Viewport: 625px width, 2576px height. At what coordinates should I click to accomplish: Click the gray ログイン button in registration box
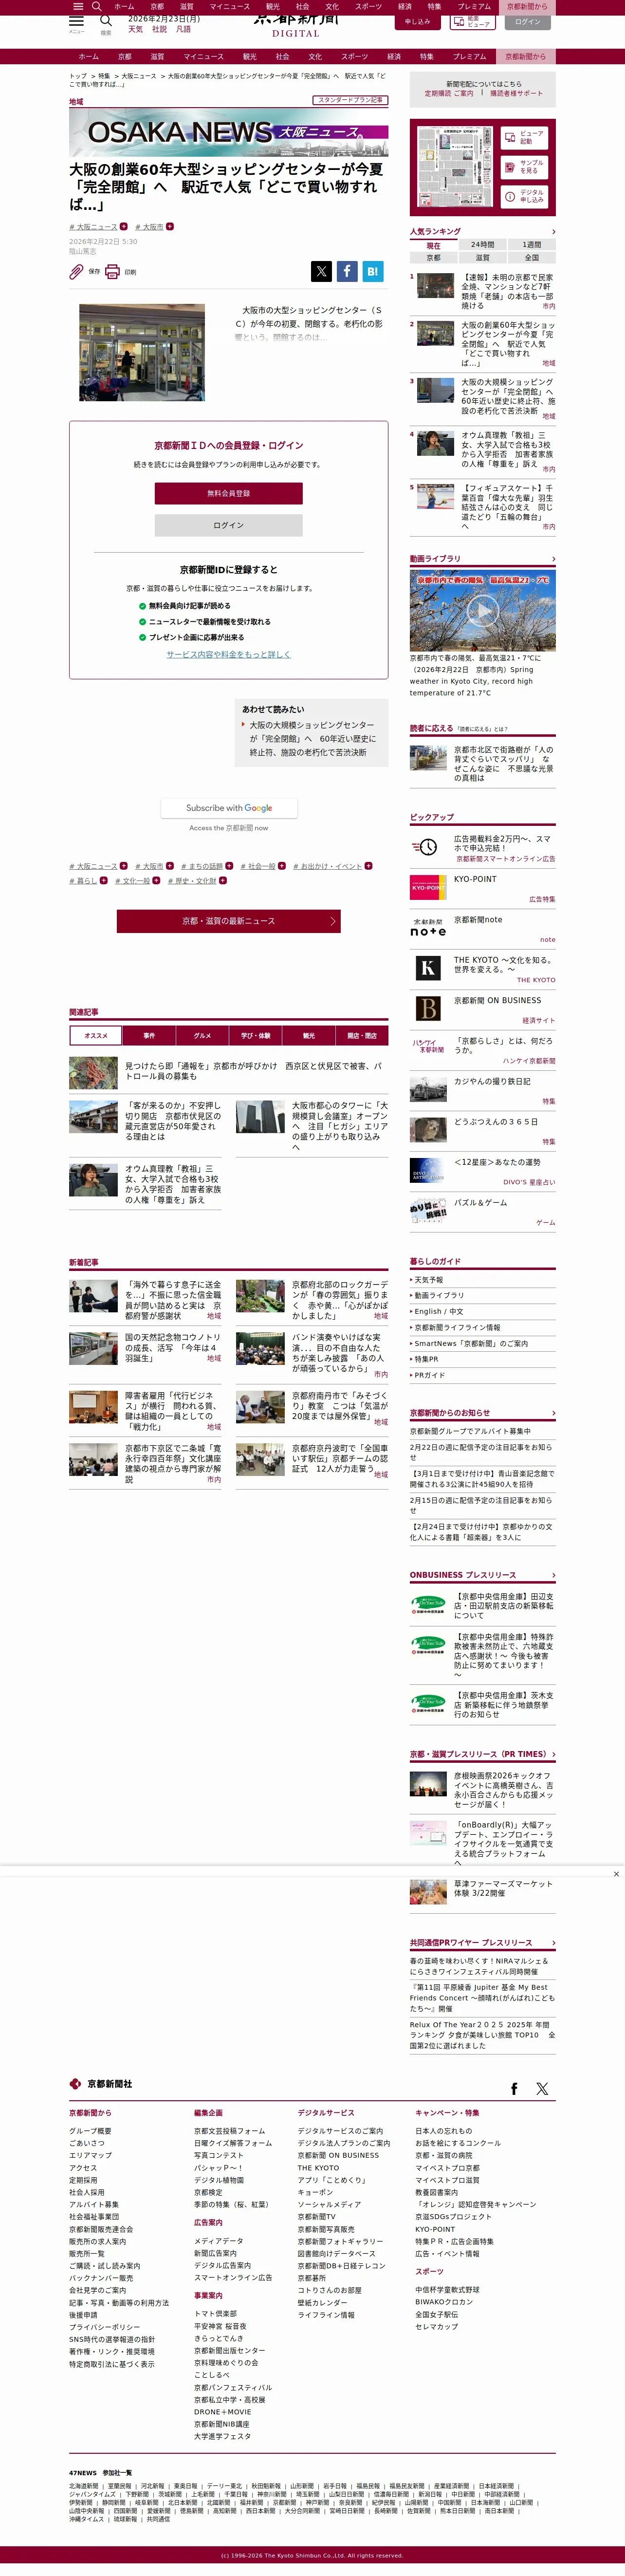(228, 525)
